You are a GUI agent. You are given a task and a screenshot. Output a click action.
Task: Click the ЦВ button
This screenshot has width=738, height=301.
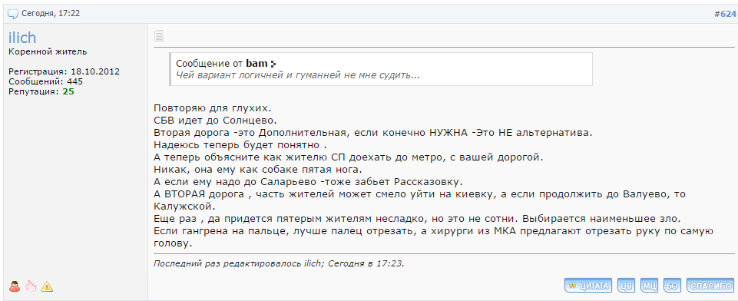(x=626, y=285)
